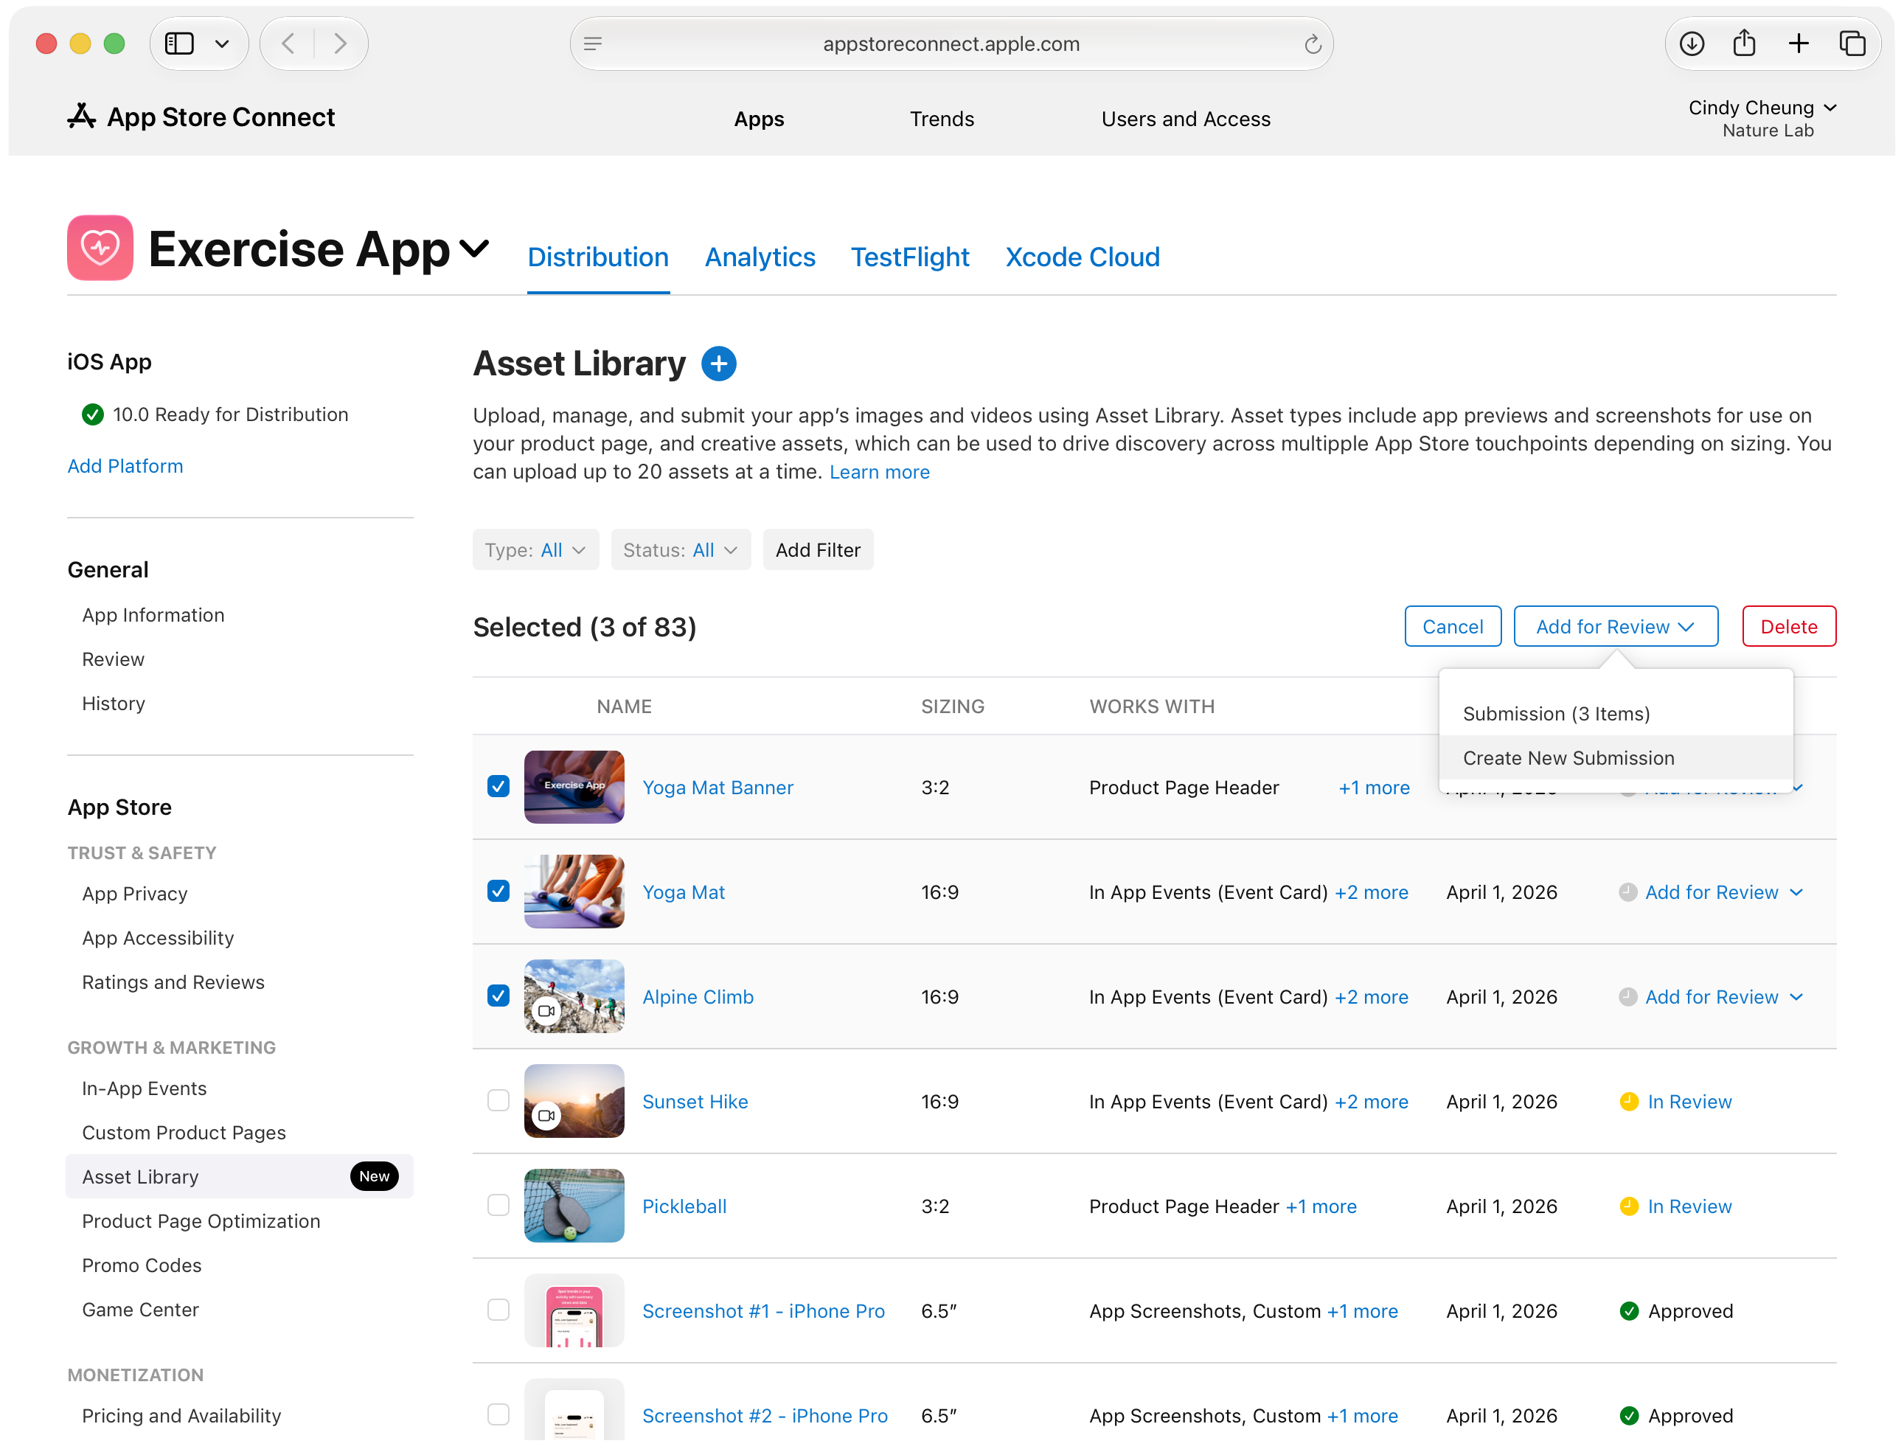
Task: Check the Pickleball checkbox
Action: (498, 1204)
